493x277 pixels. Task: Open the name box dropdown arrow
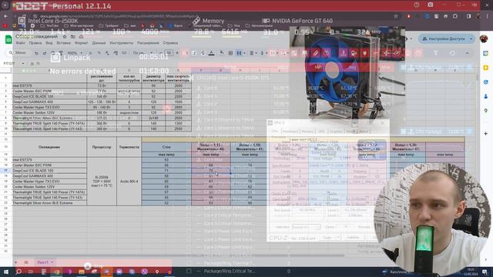pyautogui.click(x=22, y=63)
